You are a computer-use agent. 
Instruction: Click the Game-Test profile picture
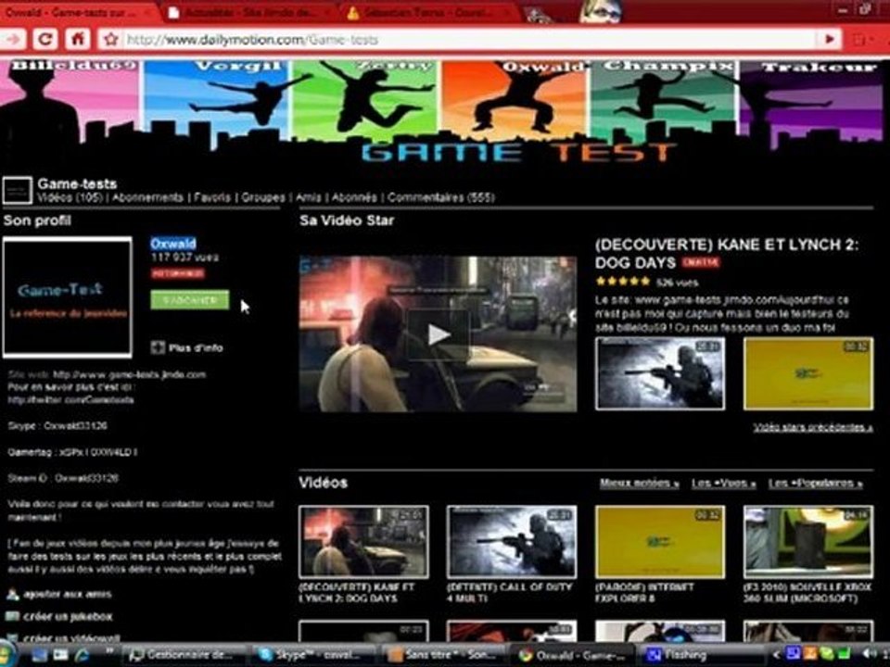(68, 297)
